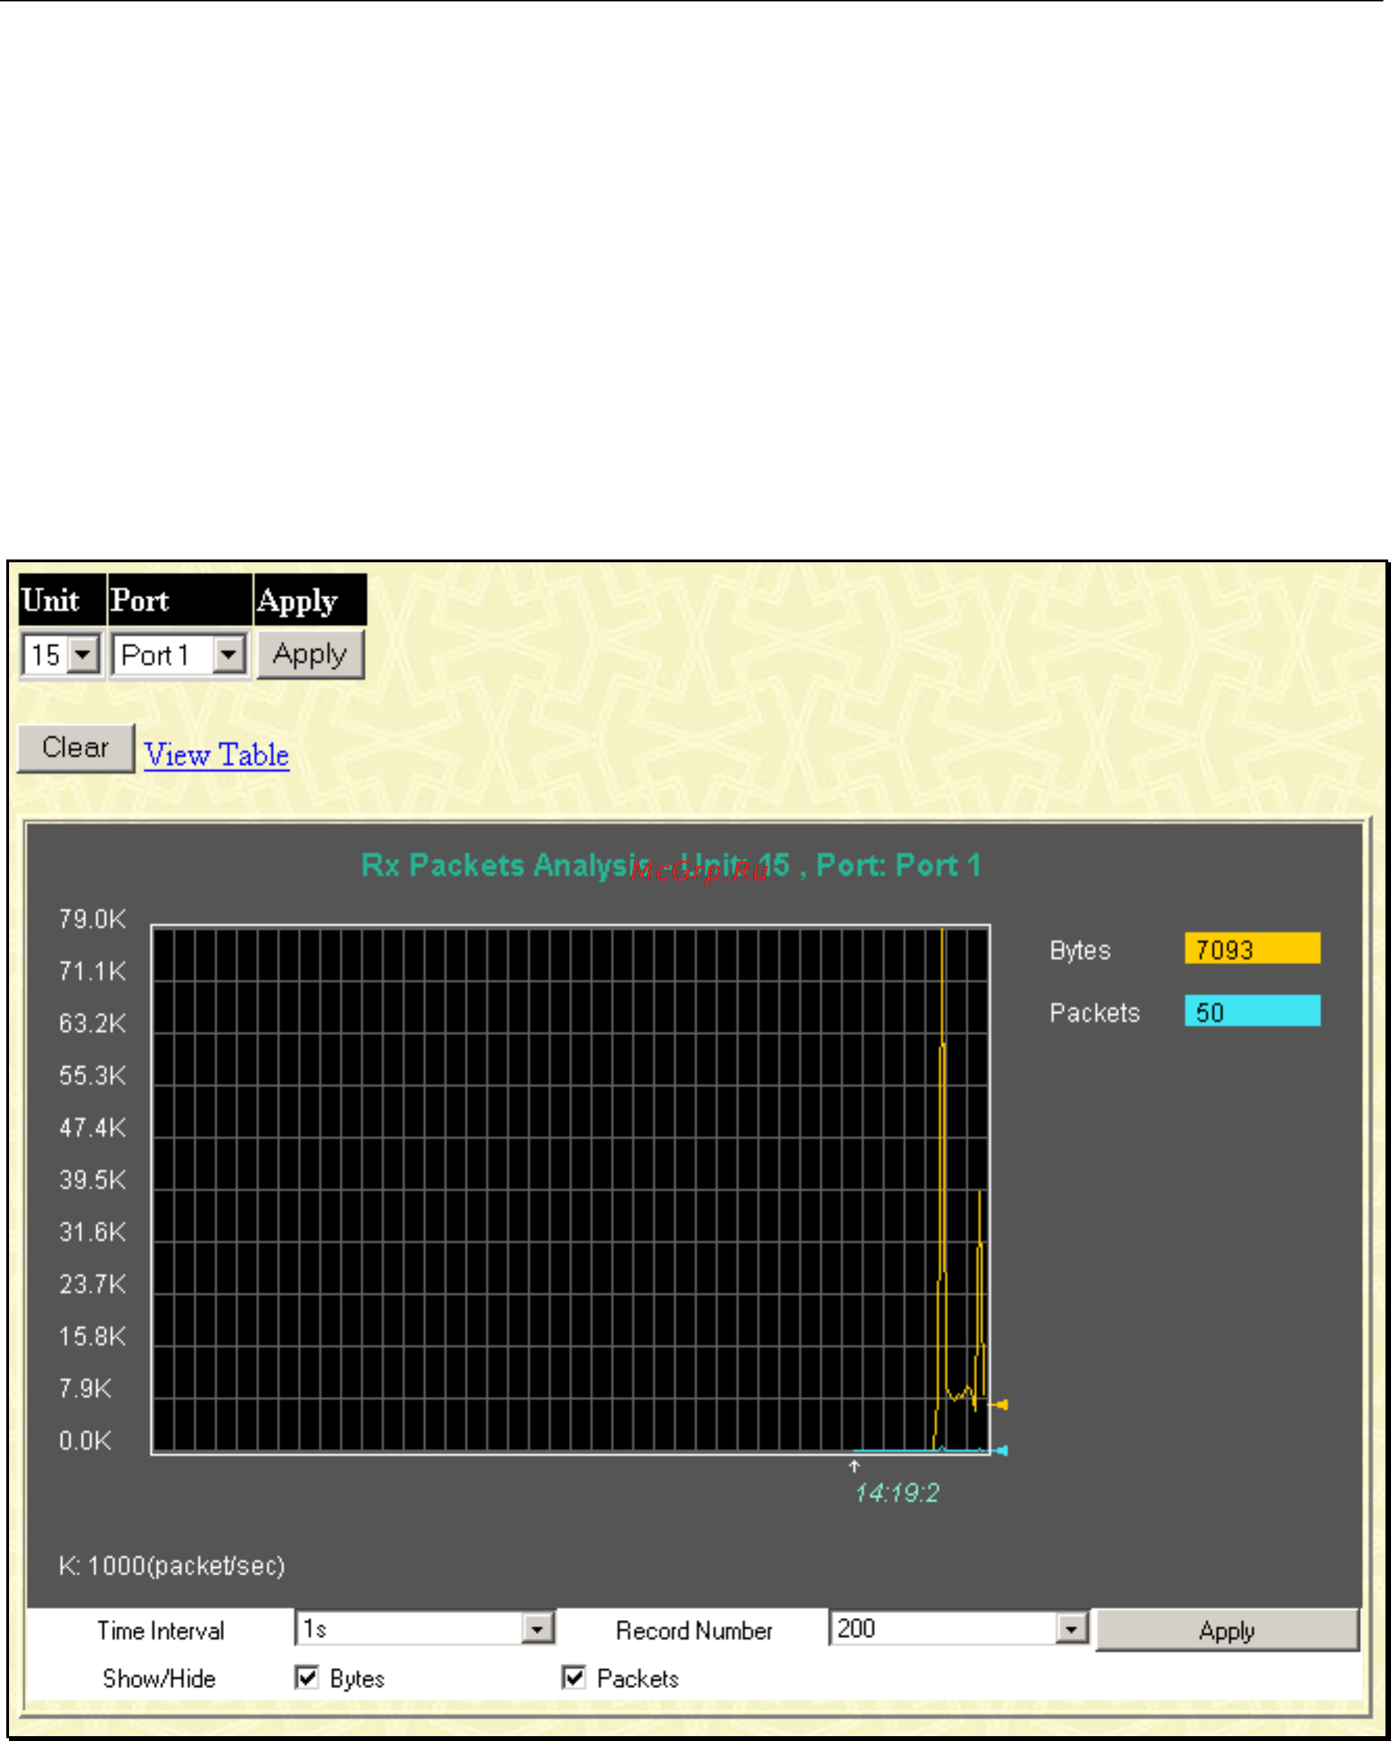Click the Bytes legend label
The width and height of the screenshot is (1391, 1741).
[x=1080, y=951]
